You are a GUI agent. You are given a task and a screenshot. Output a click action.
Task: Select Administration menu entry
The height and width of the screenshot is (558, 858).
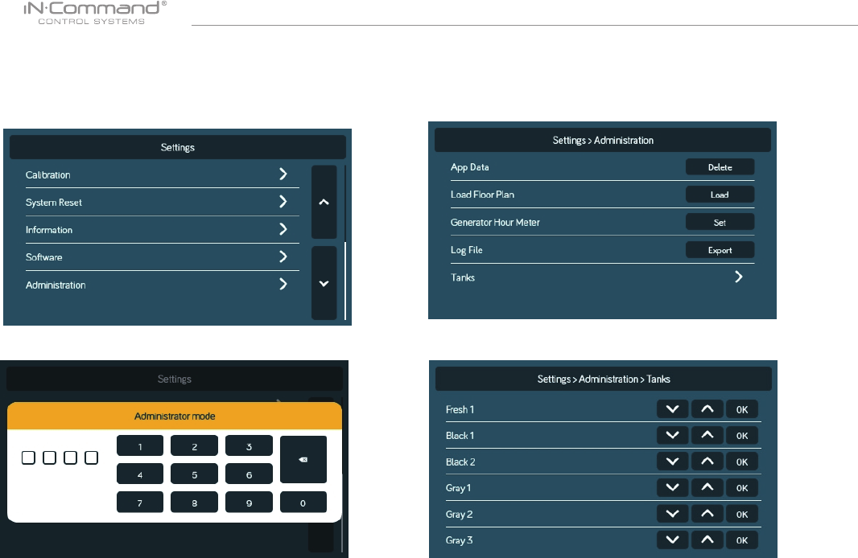pos(162,285)
